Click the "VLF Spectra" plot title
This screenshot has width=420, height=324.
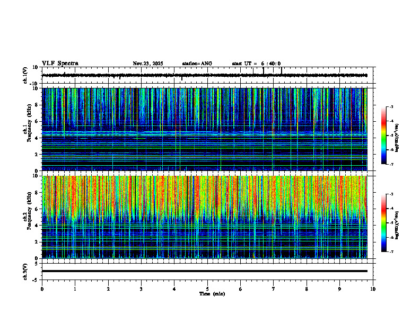point(60,64)
